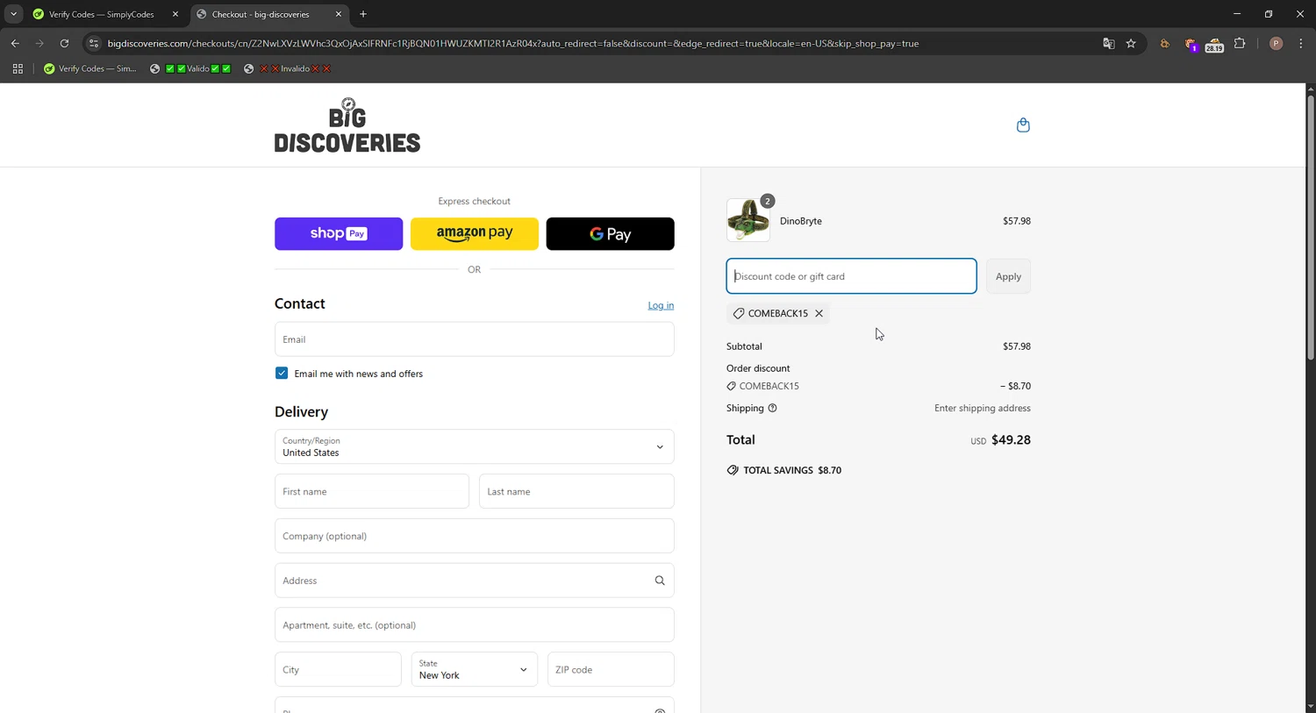Screen dimensions: 1316x713
Task: Click the TOTAL SAVINGS $8.70 text
Action: [792, 470]
